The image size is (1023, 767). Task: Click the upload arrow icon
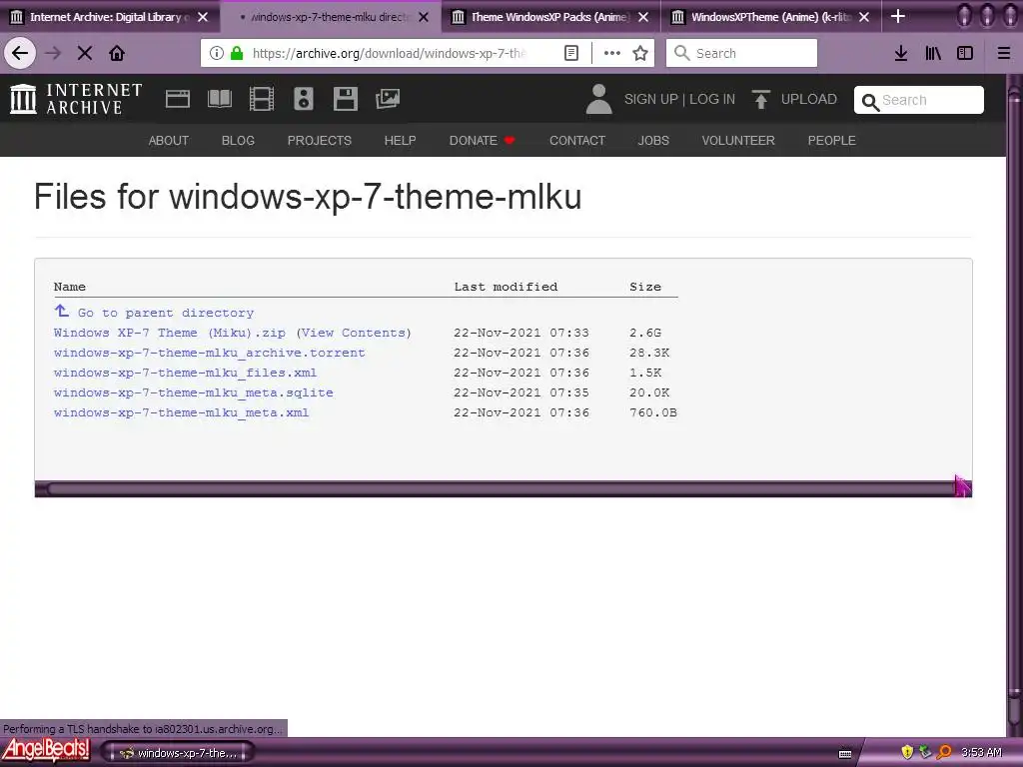click(760, 99)
